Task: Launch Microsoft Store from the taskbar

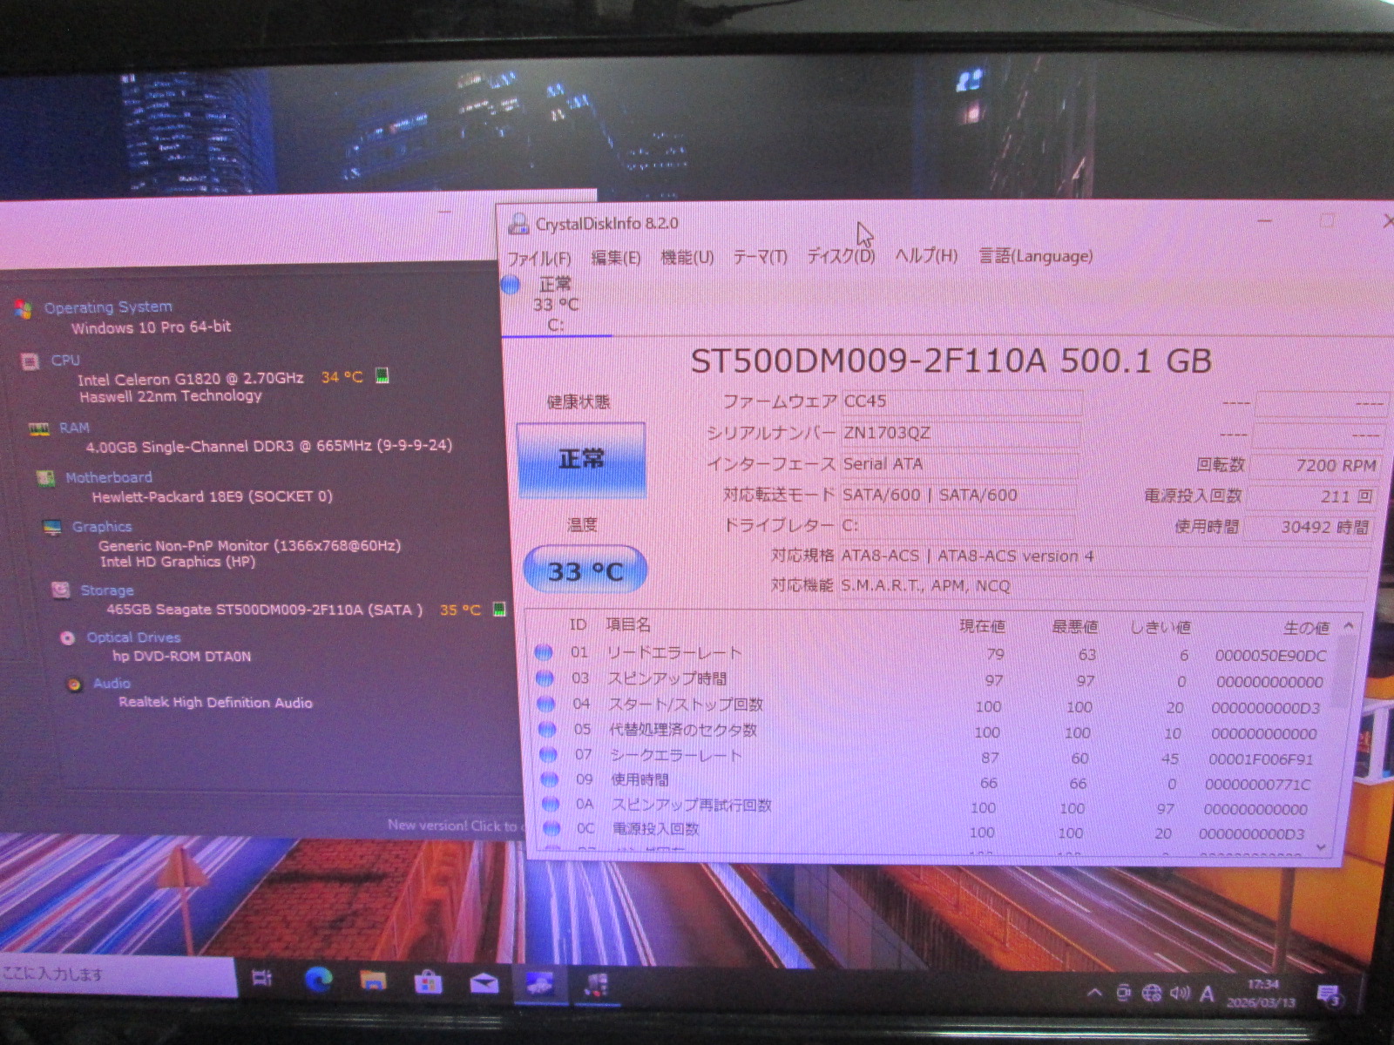Action: coord(427,983)
